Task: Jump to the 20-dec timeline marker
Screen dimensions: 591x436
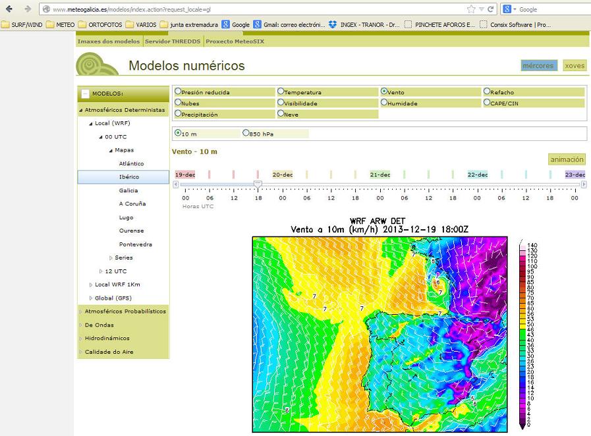Action: click(283, 175)
